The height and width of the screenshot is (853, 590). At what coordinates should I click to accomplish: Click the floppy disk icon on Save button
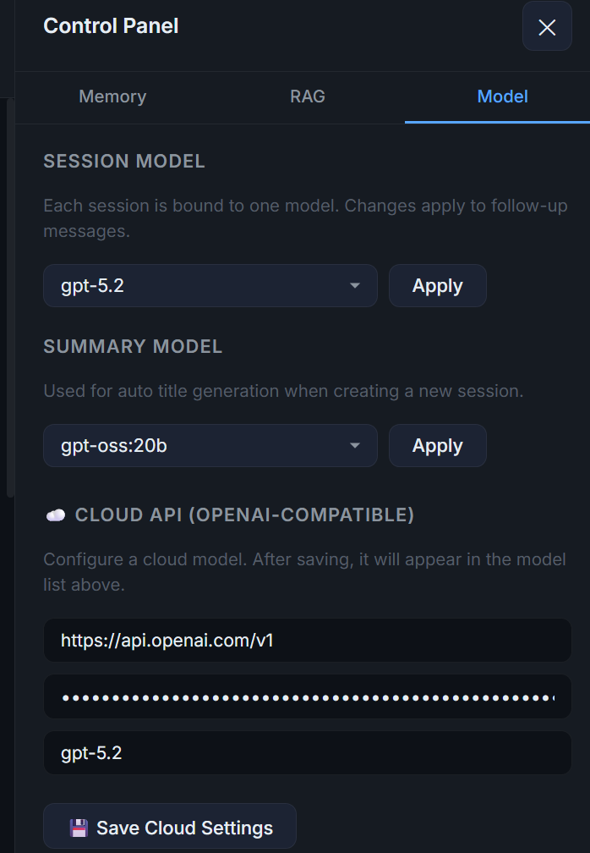(79, 828)
